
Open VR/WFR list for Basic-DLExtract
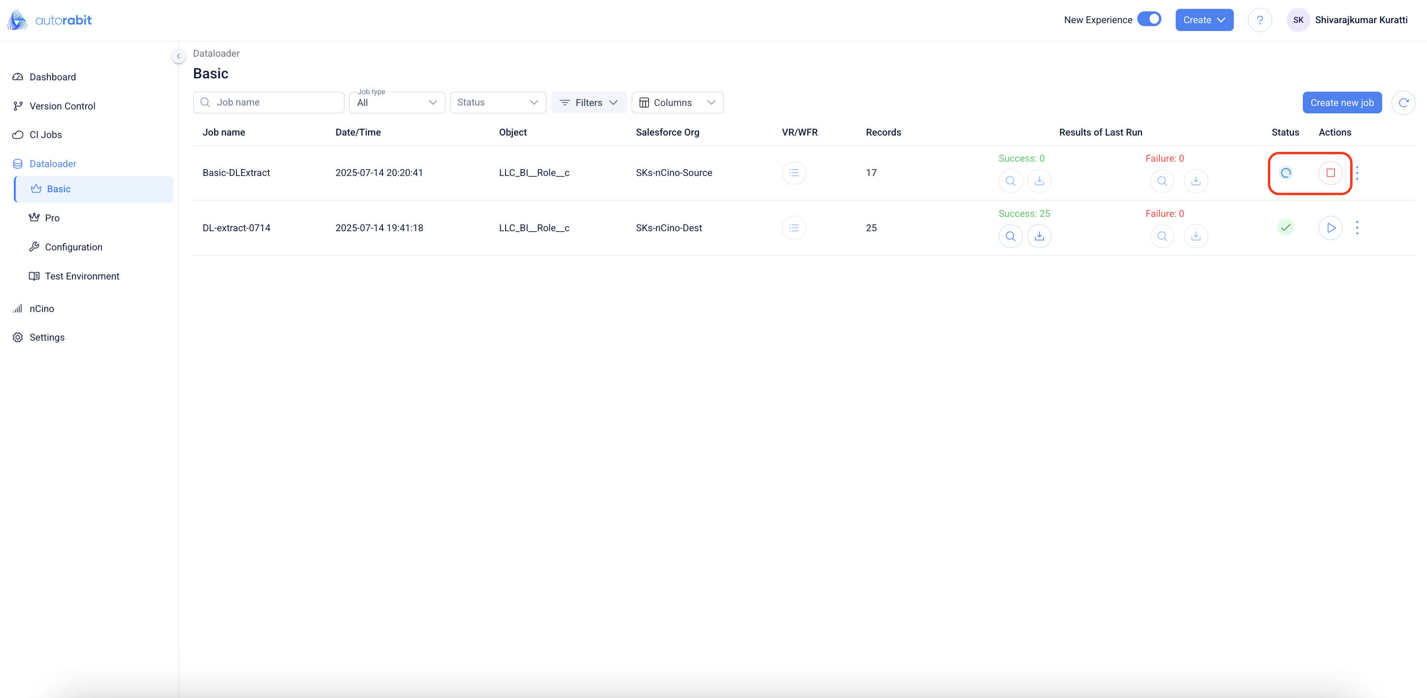click(793, 173)
